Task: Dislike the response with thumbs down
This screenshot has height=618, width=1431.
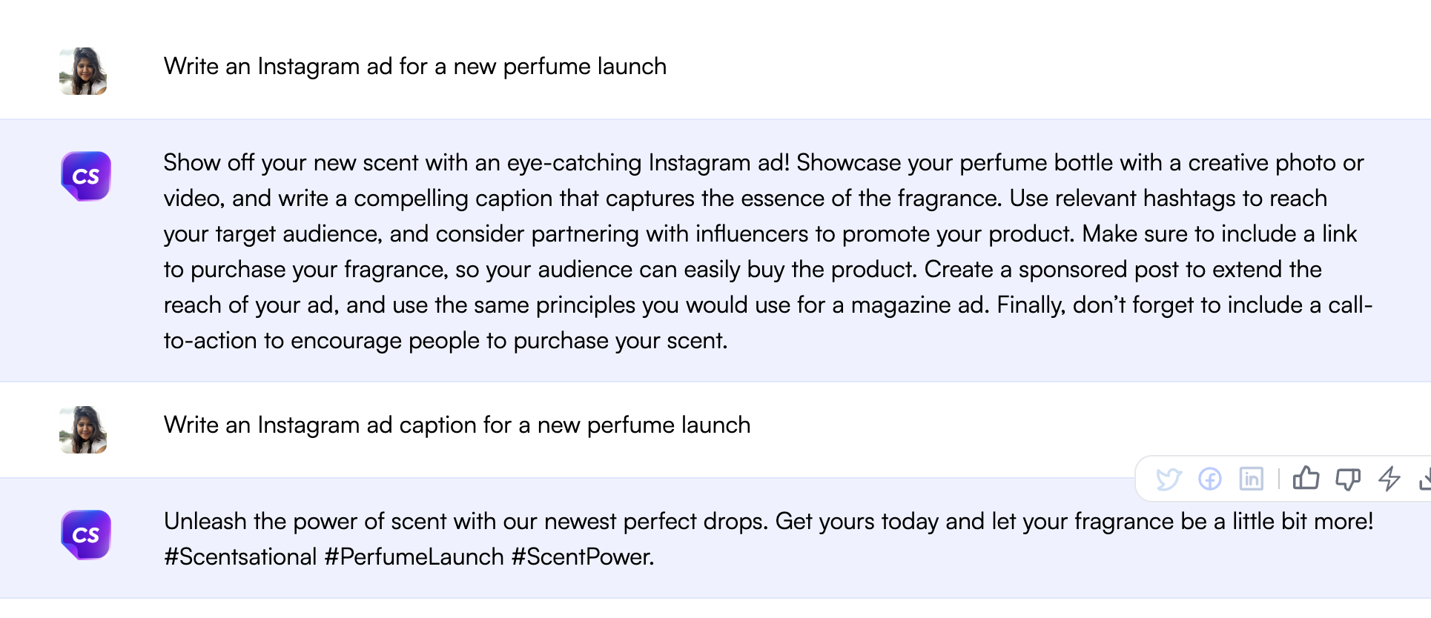Action: point(1348,479)
